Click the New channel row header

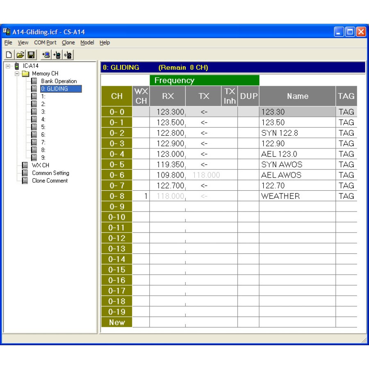click(117, 322)
